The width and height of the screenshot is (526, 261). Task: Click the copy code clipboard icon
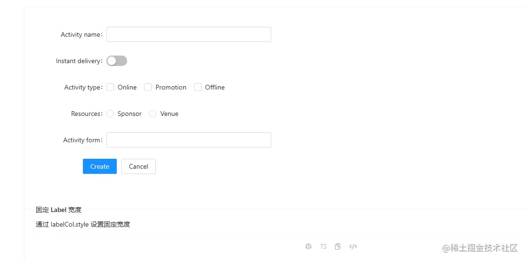pyautogui.click(x=338, y=246)
